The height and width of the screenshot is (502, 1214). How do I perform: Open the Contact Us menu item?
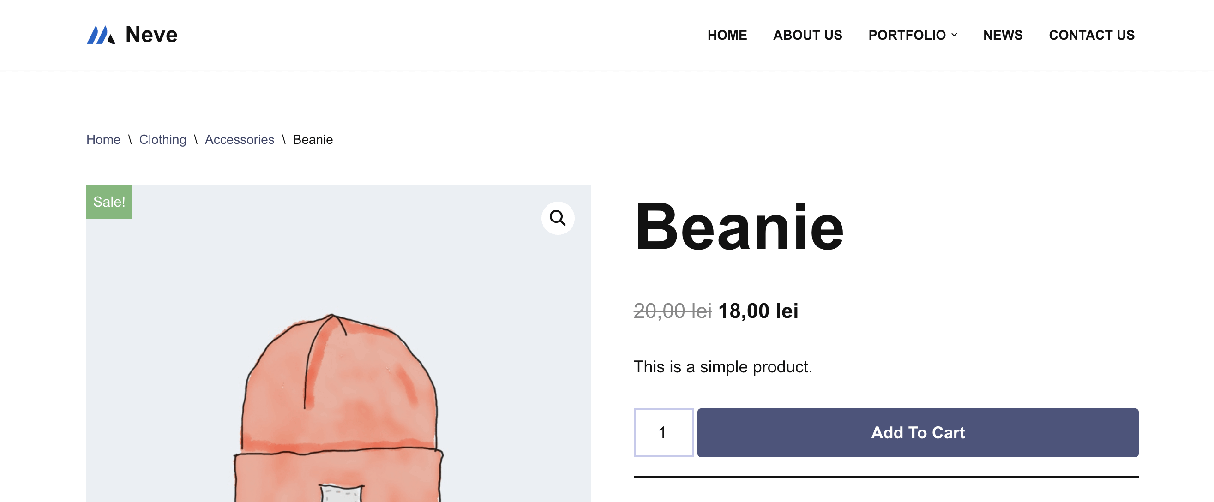pyautogui.click(x=1091, y=35)
